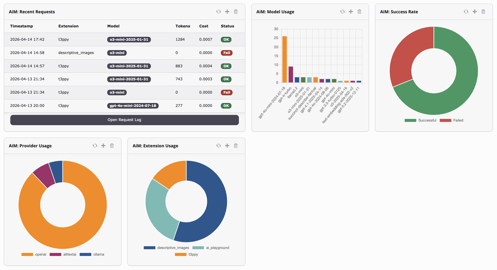Screen dimensions: 497x270
Task: Select the Fail status badge for descriptive_images
Action: 226,53
